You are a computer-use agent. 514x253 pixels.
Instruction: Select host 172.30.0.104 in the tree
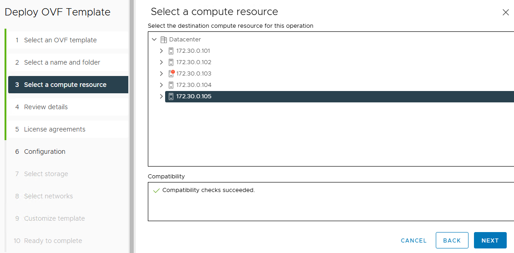194,85
